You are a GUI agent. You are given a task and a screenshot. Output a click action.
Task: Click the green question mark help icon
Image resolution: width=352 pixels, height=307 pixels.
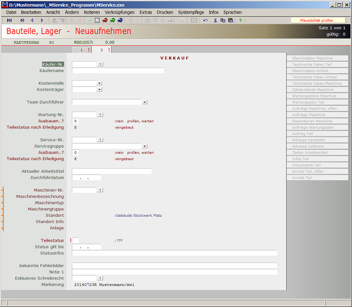pyautogui.click(x=240, y=20)
